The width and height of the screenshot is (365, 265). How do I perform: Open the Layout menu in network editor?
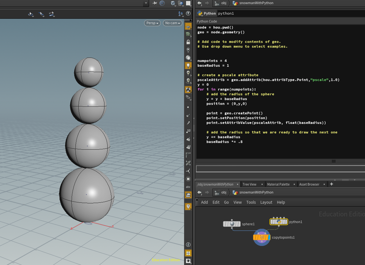click(266, 202)
